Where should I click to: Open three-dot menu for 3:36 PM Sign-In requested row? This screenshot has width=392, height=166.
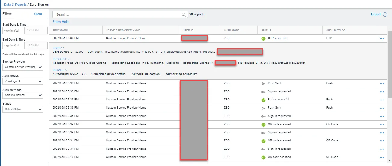click(x=382, y=92)
